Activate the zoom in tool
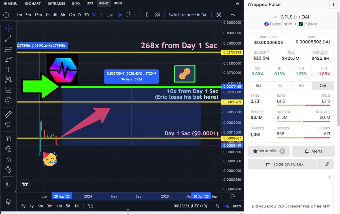This screenshot has height=214, width=340. pos(8,124)
